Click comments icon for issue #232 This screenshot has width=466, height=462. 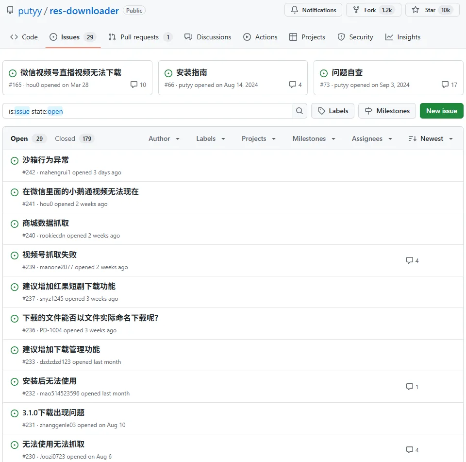(x=410, y=387)
